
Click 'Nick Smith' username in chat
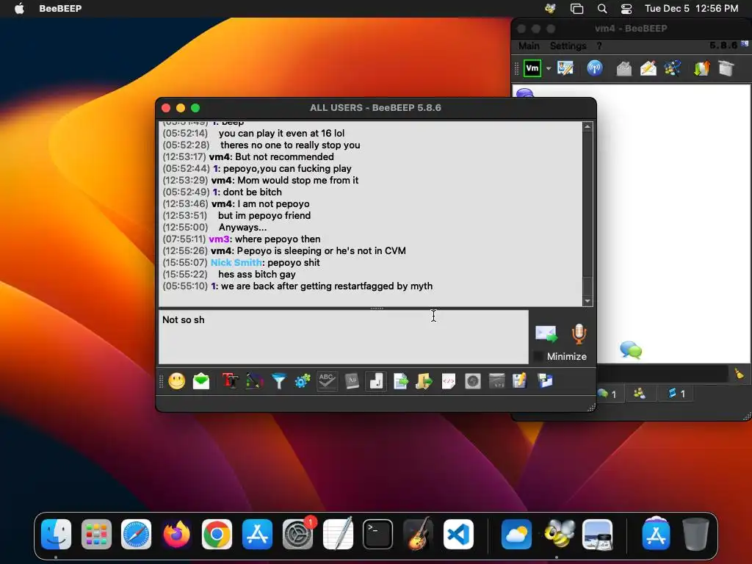tap(236, 262)
